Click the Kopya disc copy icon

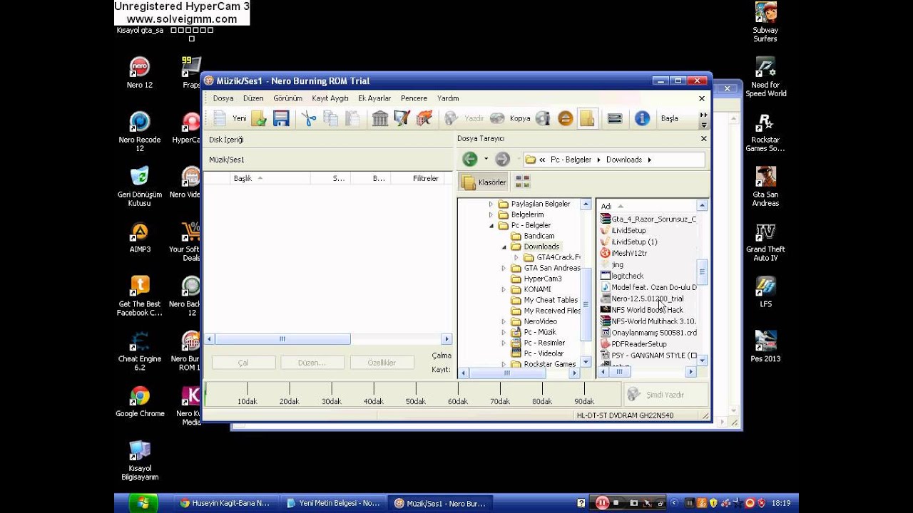tap(497, 118)
